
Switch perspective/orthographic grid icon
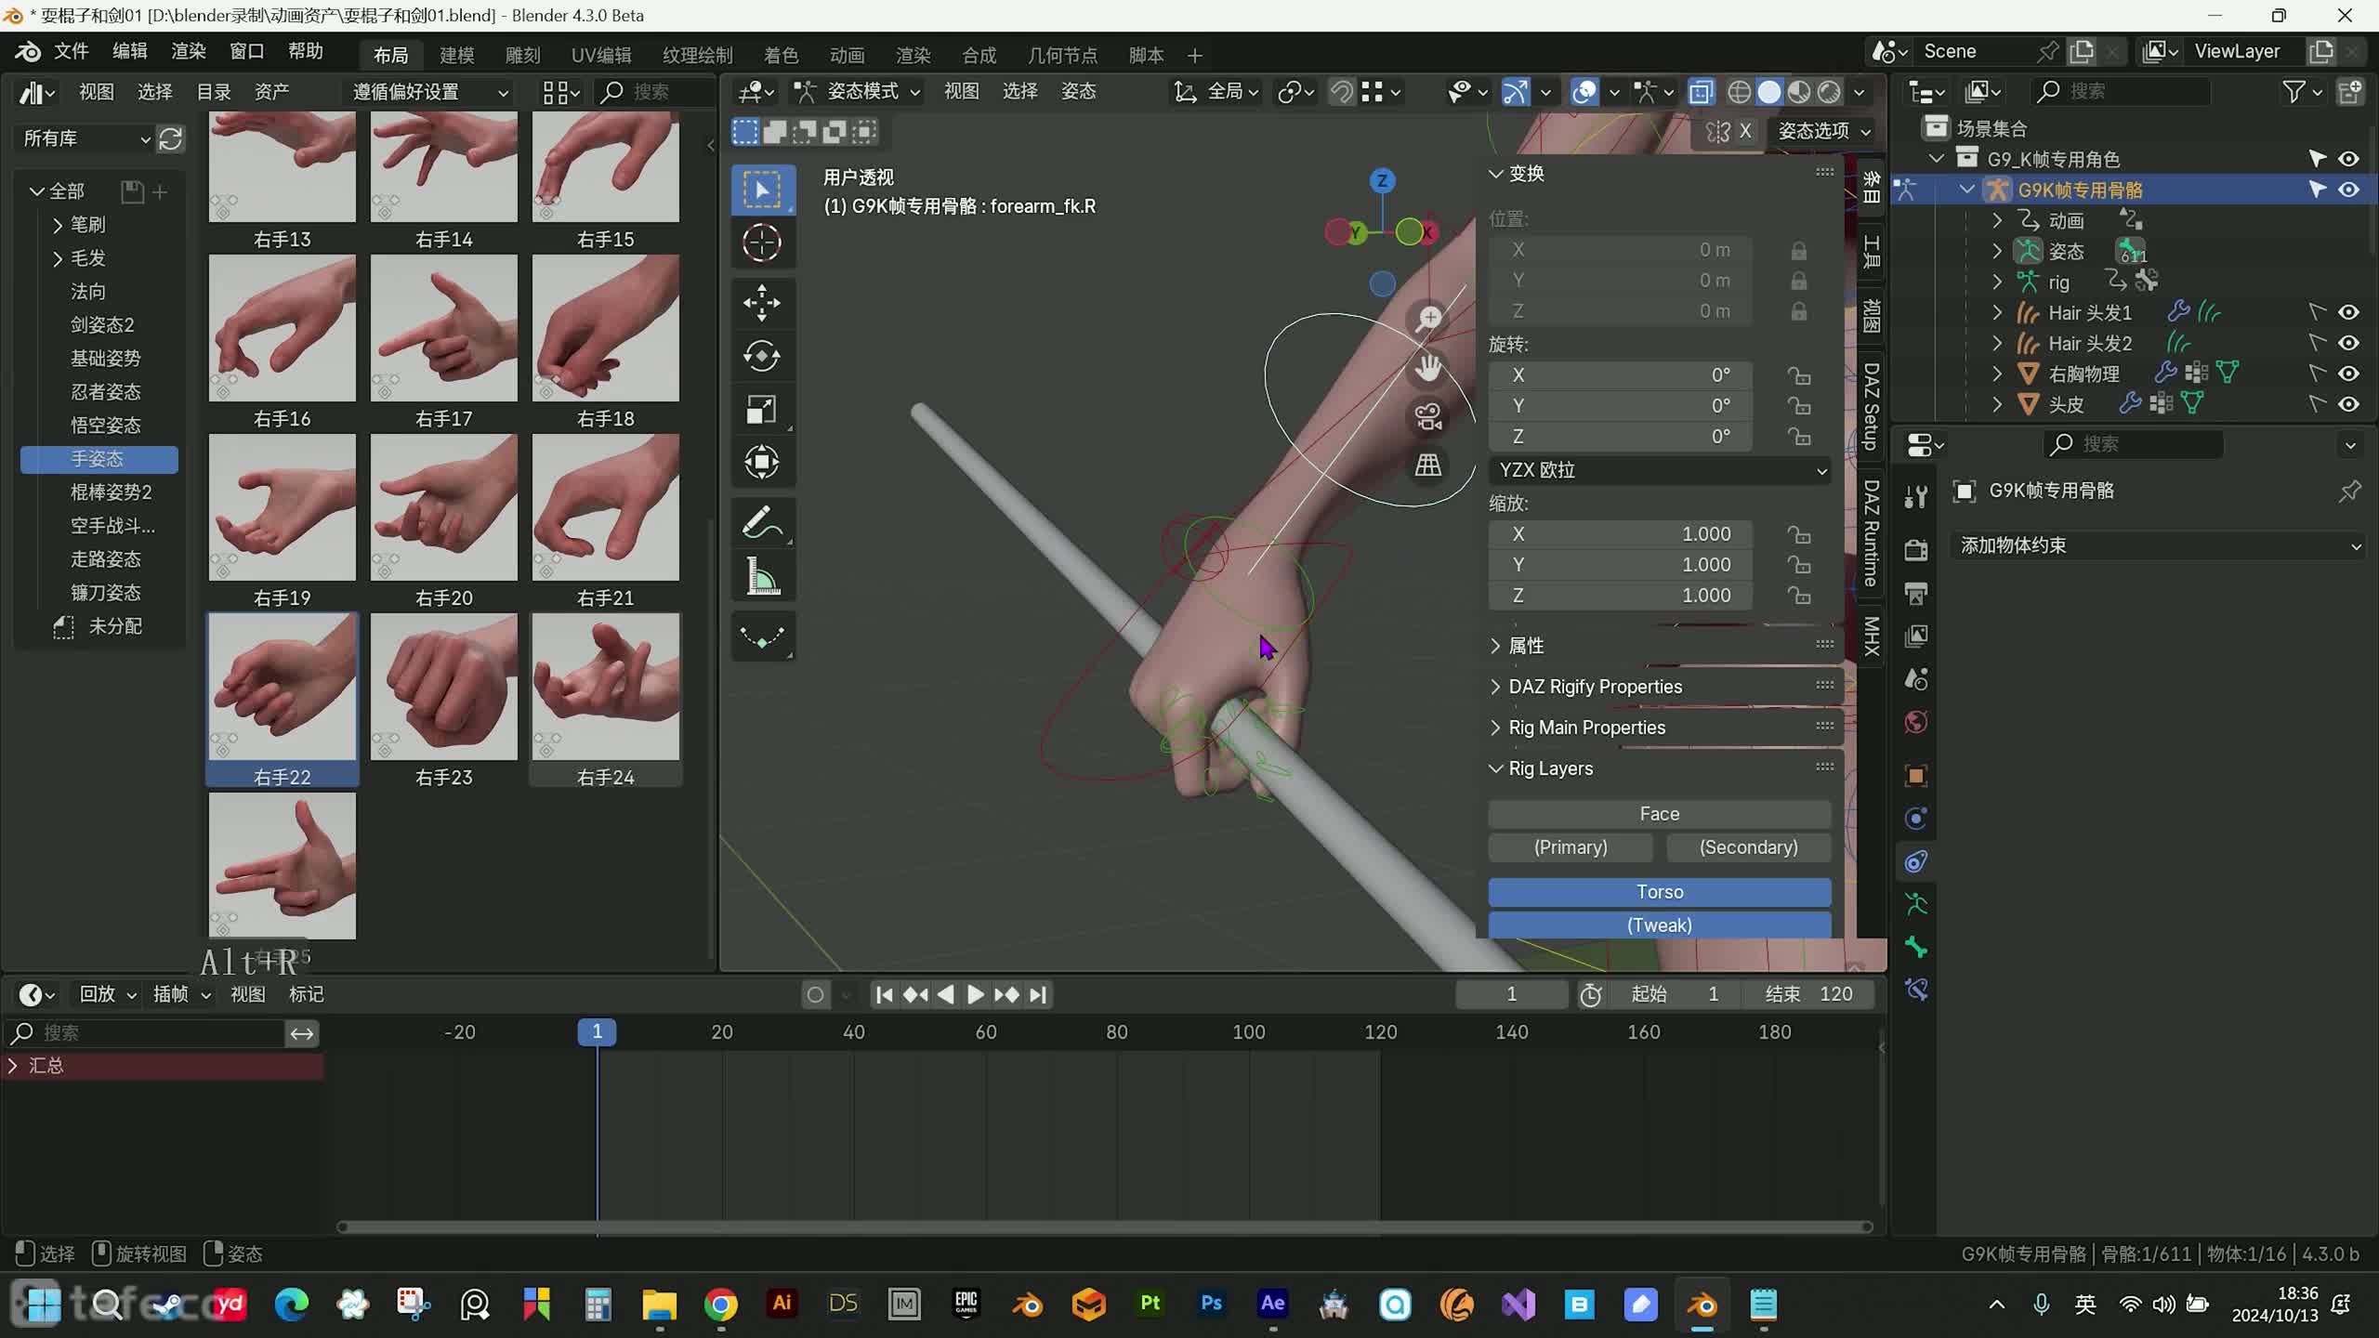1428,465
